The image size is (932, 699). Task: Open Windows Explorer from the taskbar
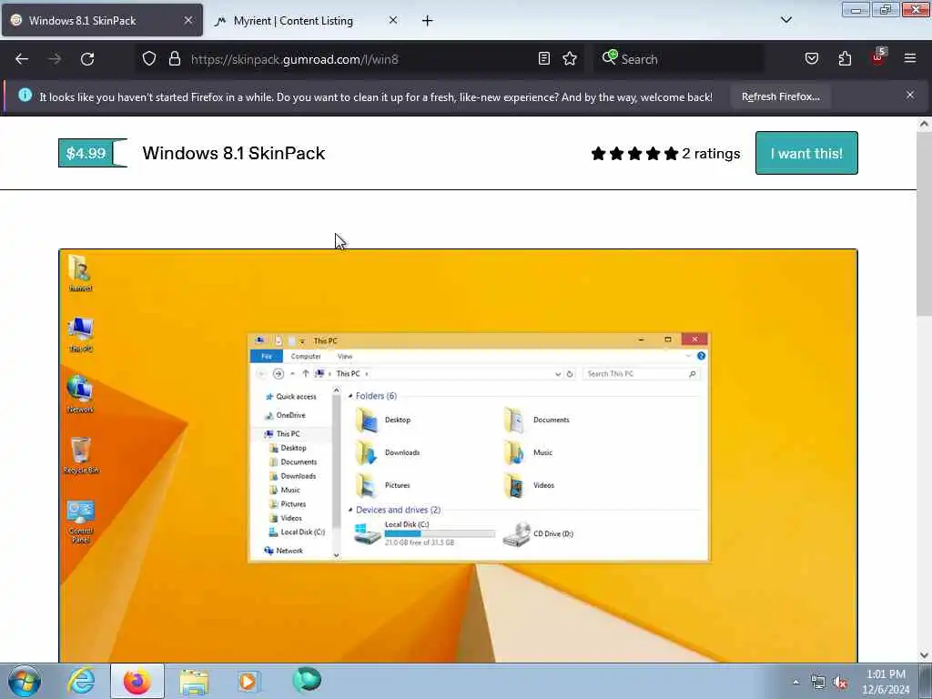point(194,682)
